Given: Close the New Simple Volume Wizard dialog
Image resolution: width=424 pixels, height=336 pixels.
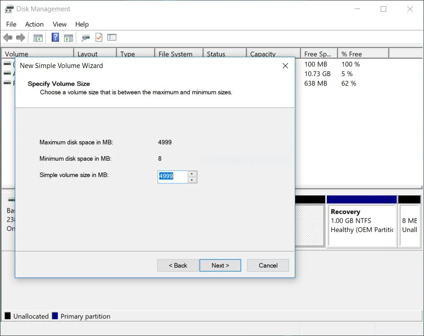Looking at the screenshot, I should pyautogui.click(x=285, y=66).
